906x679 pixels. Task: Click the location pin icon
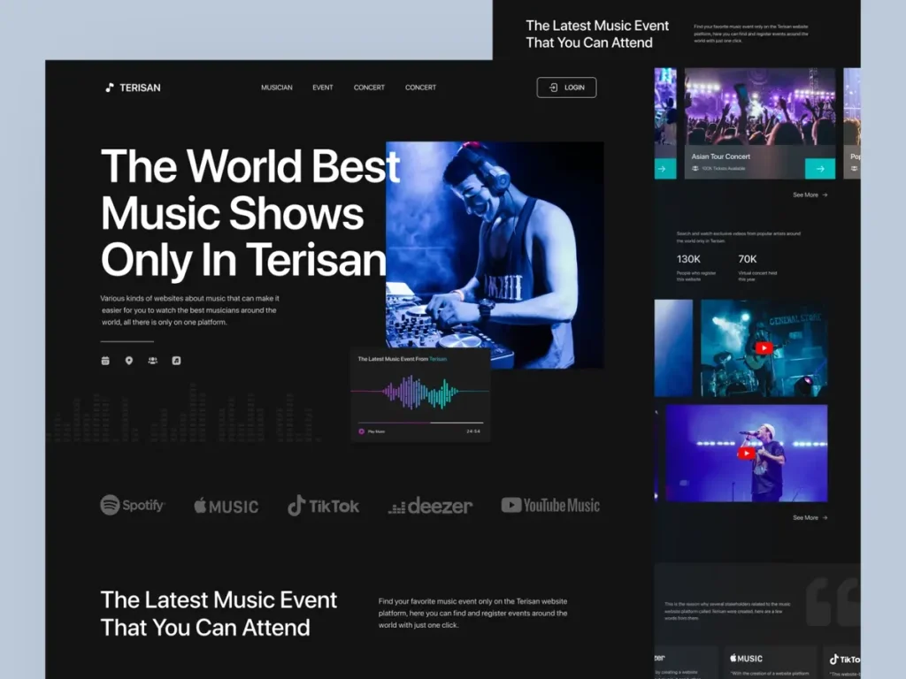pyautogui.click(x=129, y=361)
